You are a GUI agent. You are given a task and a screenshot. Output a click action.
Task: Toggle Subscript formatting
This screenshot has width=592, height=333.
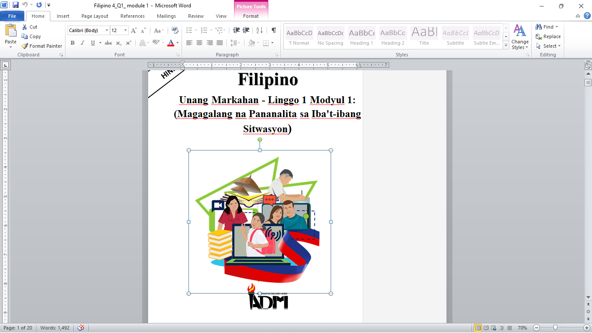[119, 43]
